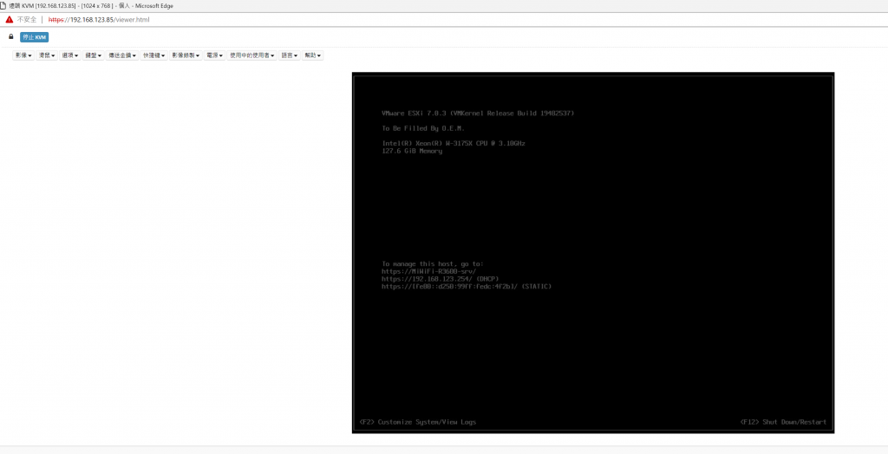Expand the 傳送金鑰 (Send Keys) dropdown
Screen dimensions: 888x454
tap(121, 55)
